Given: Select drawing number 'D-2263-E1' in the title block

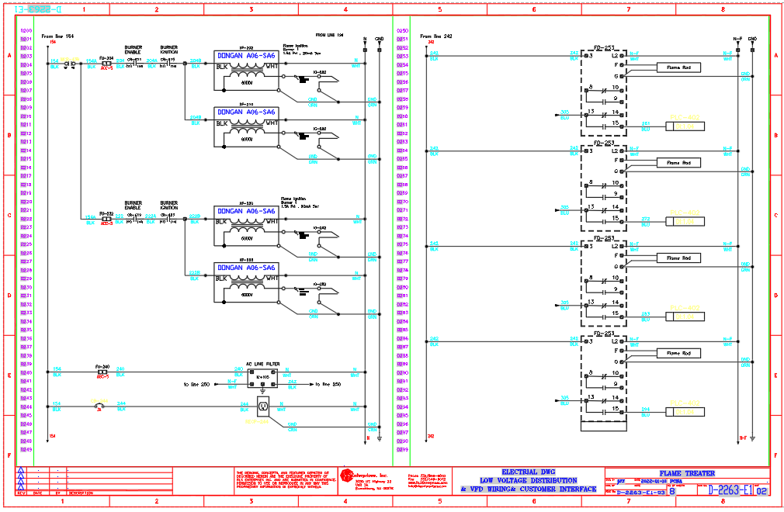Looking at the screenshot, I should [x=730, y=490].
